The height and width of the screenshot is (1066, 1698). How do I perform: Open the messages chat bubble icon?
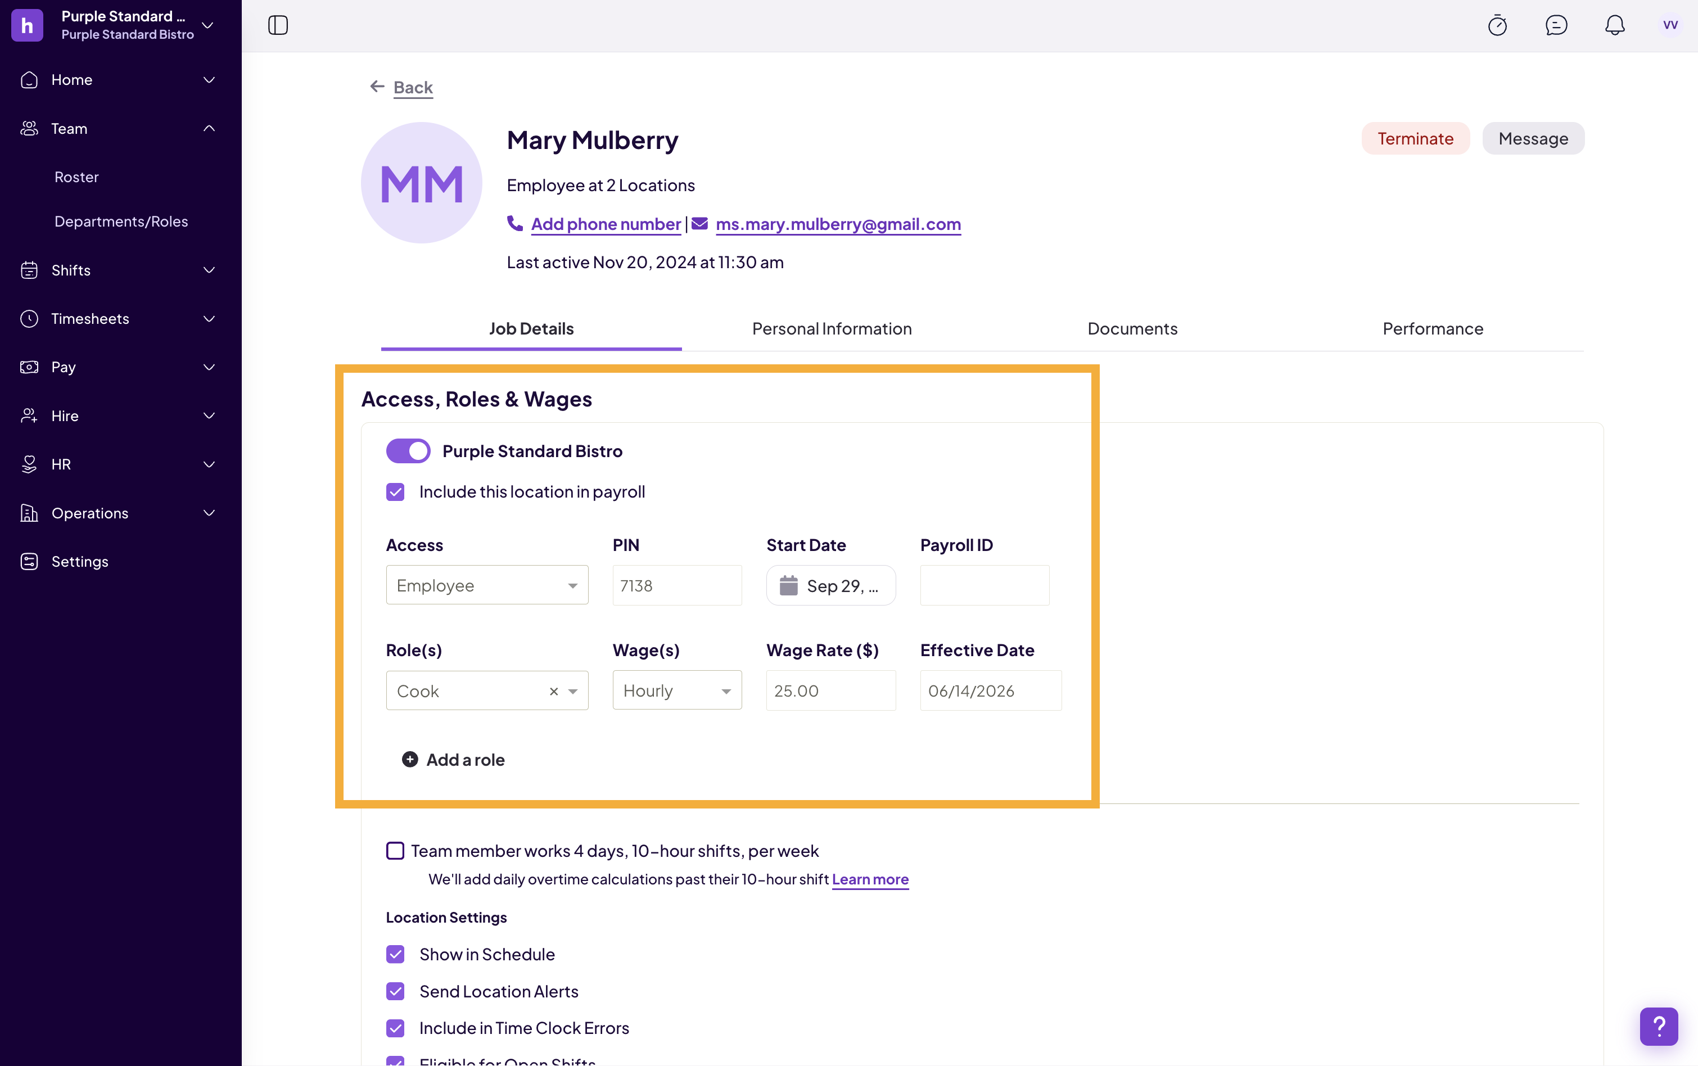(x=1556, y=25)
